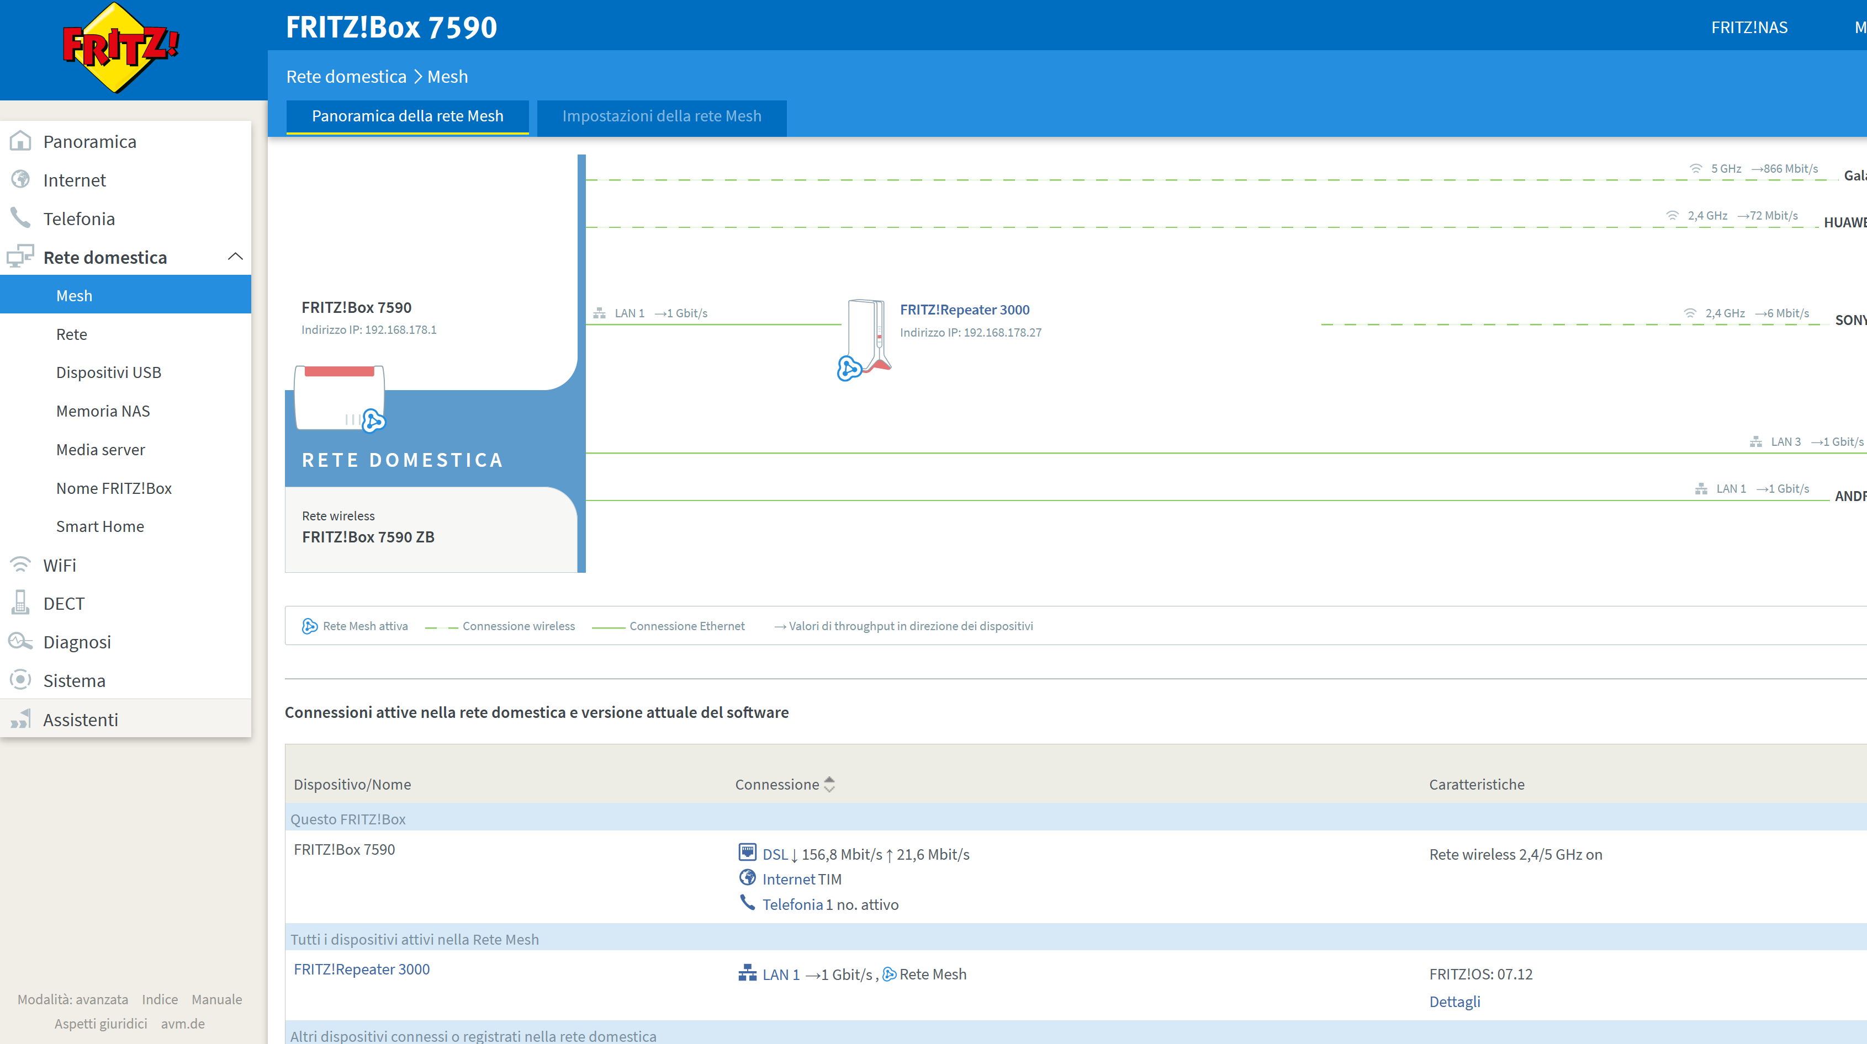Collapse the Rete domestica menu section
This screenshot has width=1867, height=1044.
pos(235,256)
